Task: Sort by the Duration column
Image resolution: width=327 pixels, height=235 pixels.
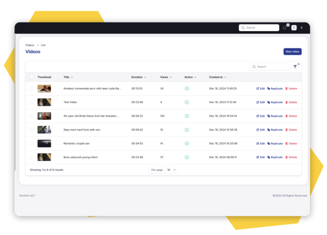Action: (x=139, y=77)
